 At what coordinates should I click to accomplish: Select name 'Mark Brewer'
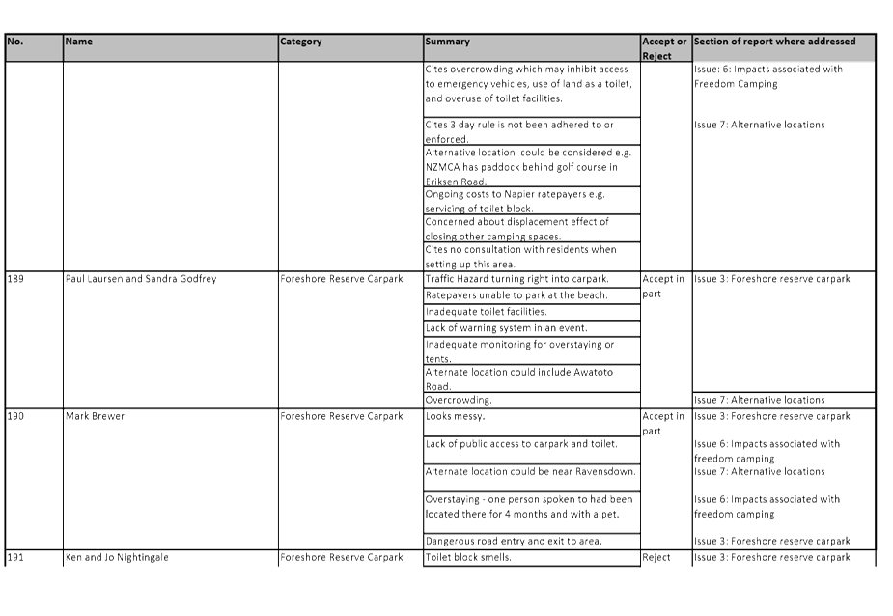(x=95, y=416)
